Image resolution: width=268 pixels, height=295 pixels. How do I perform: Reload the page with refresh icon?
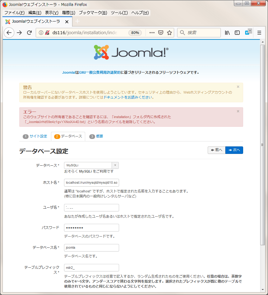29,33
